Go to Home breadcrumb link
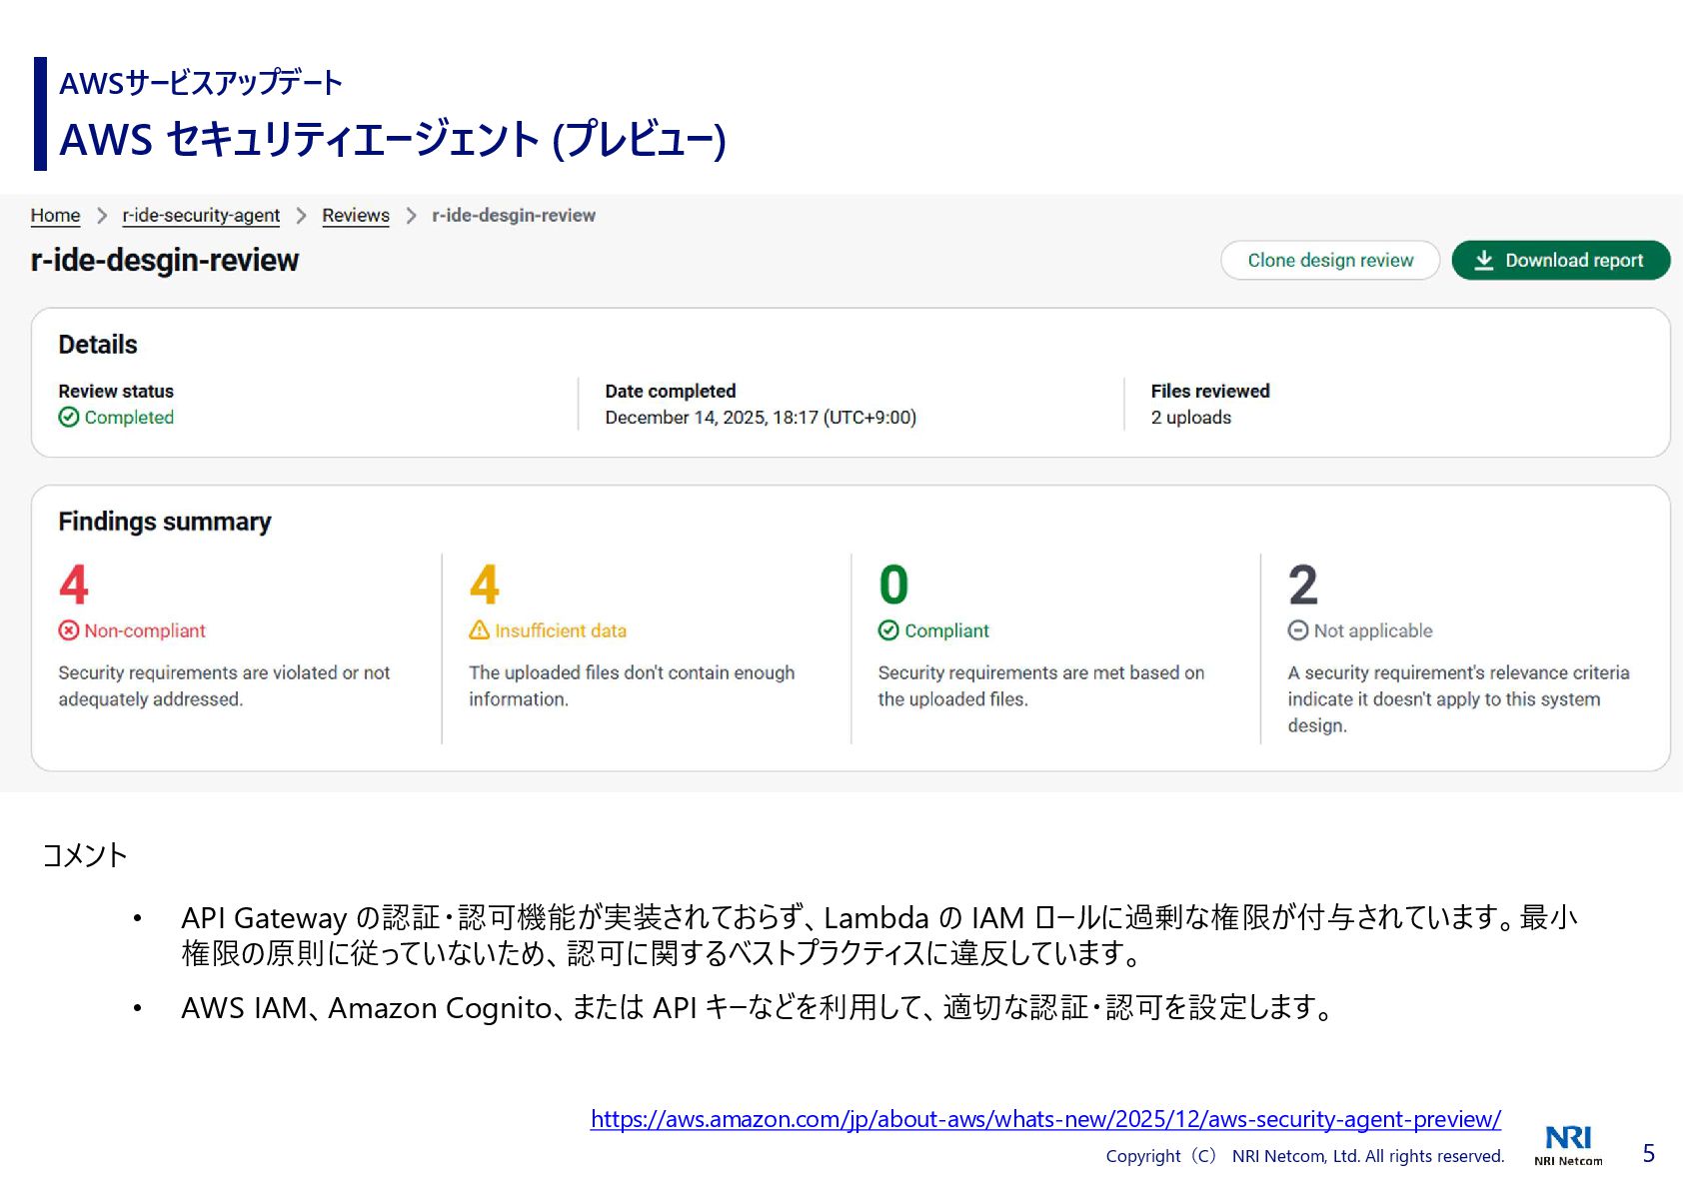Viewport: 1683px width, 1190px height. [x=55, y=216]
